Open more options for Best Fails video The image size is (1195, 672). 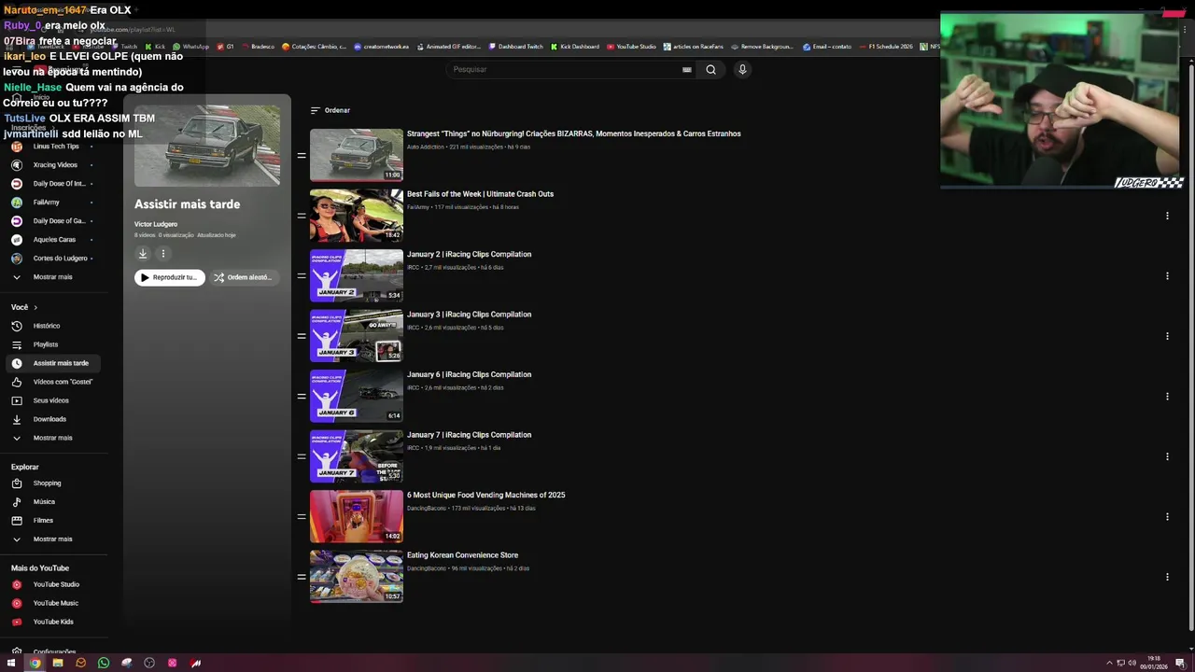click(x=1167, y=216)
